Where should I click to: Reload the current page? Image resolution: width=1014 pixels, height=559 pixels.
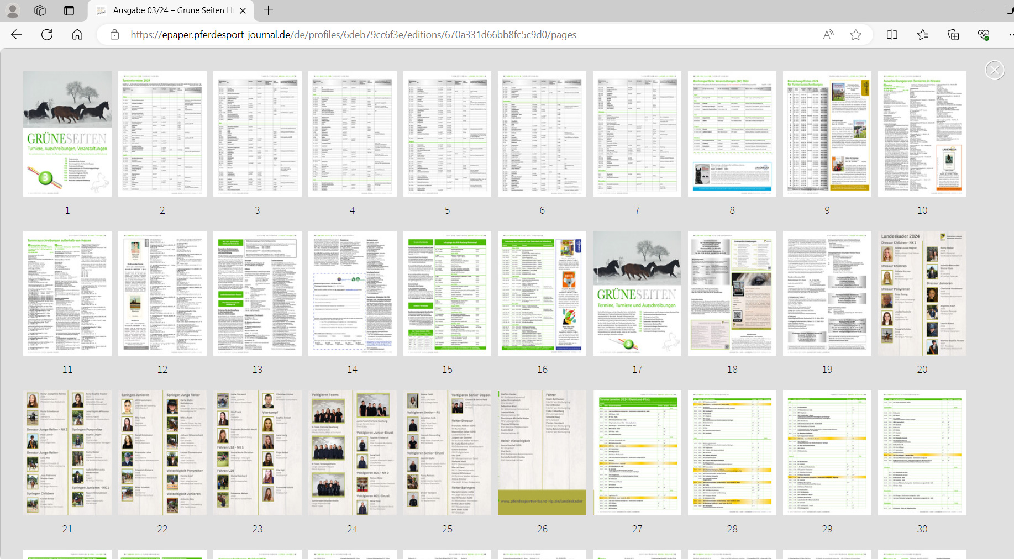click(x=47, y=34)
